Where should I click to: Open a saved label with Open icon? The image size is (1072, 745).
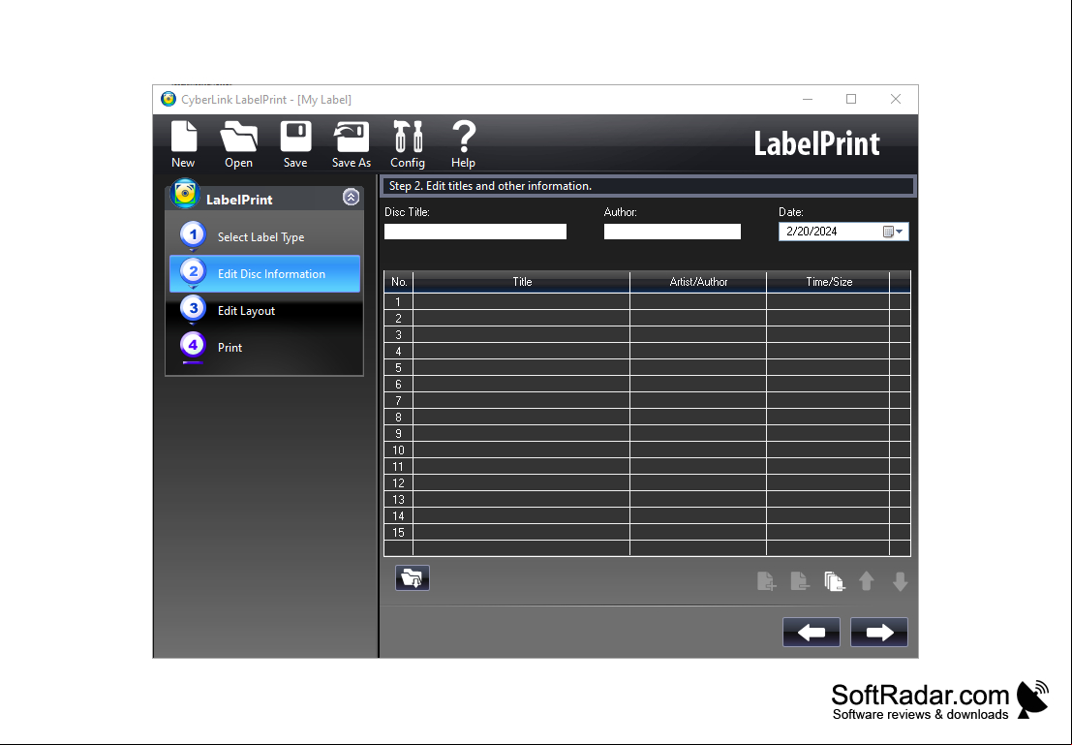click(x=238, y=143)
